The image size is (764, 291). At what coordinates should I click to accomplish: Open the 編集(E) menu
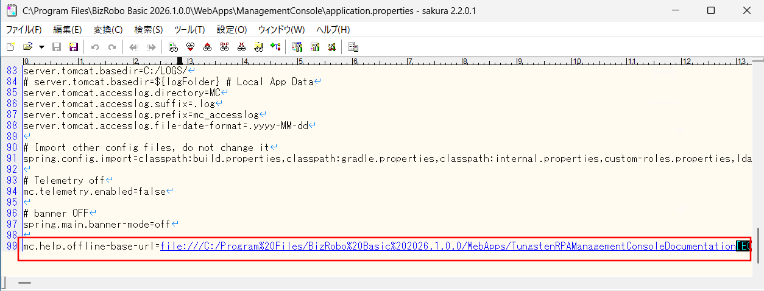pyautogui.click(x=68, y=29)
